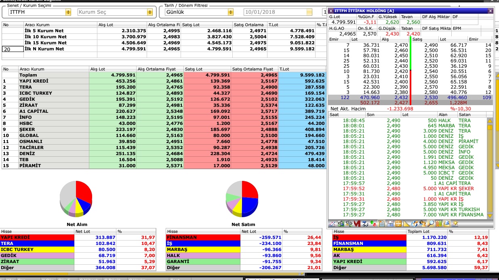This screenshot has width=499, height=280.
Task: Click the Tavan value 2,560
Action: (x=413, y=22)
